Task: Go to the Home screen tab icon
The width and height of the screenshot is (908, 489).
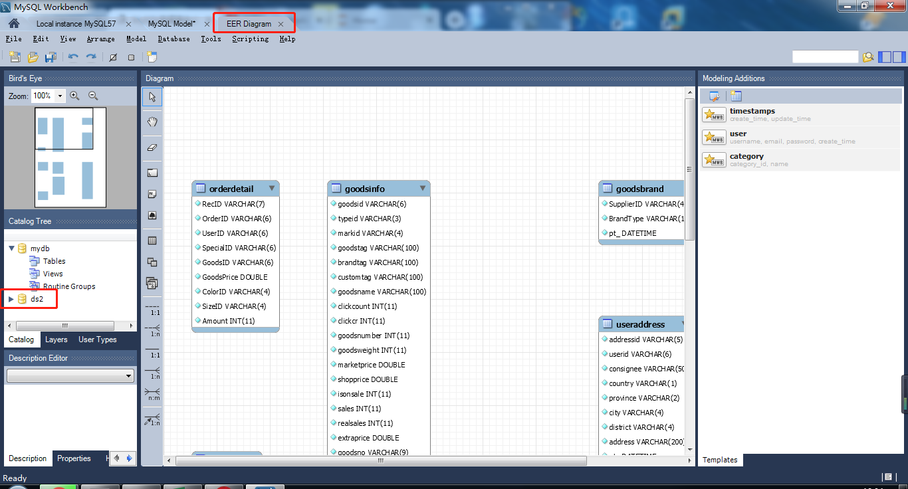Action: point(13,23)
